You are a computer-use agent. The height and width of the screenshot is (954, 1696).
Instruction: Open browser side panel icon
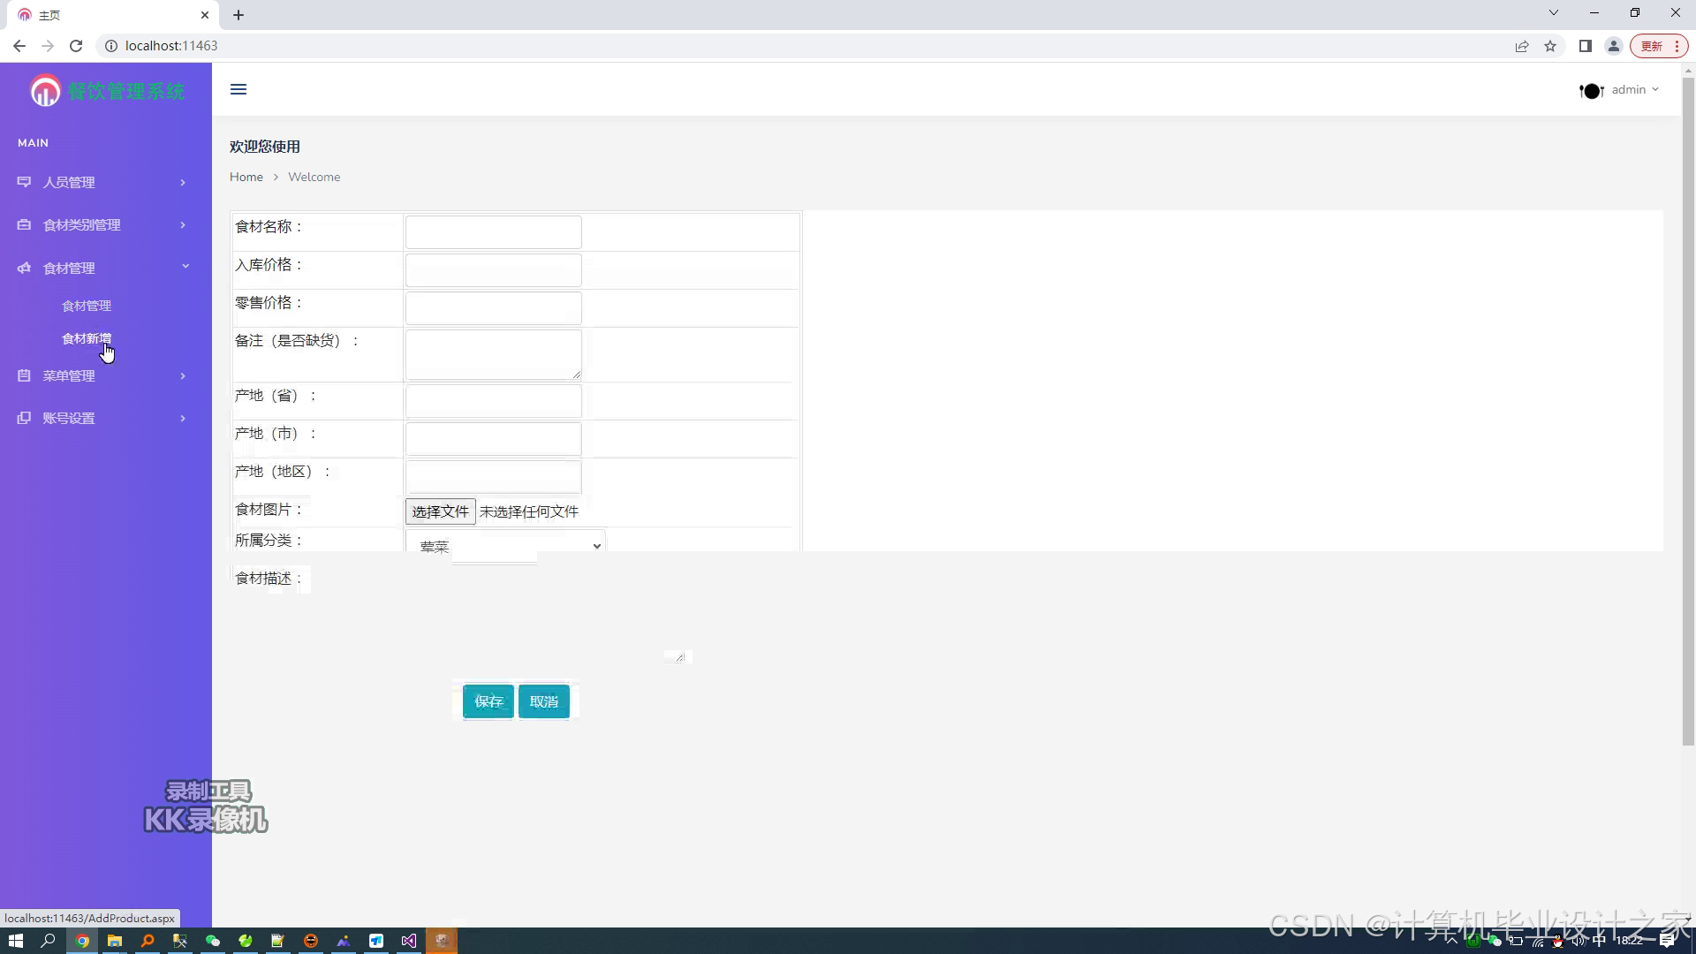point(1586,46)
